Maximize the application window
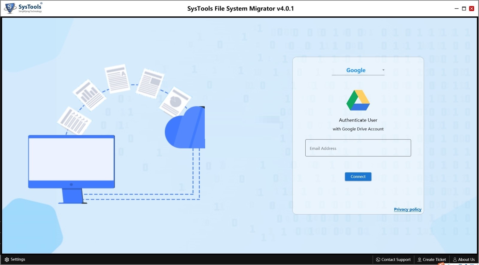 click(x=464, y=9)
